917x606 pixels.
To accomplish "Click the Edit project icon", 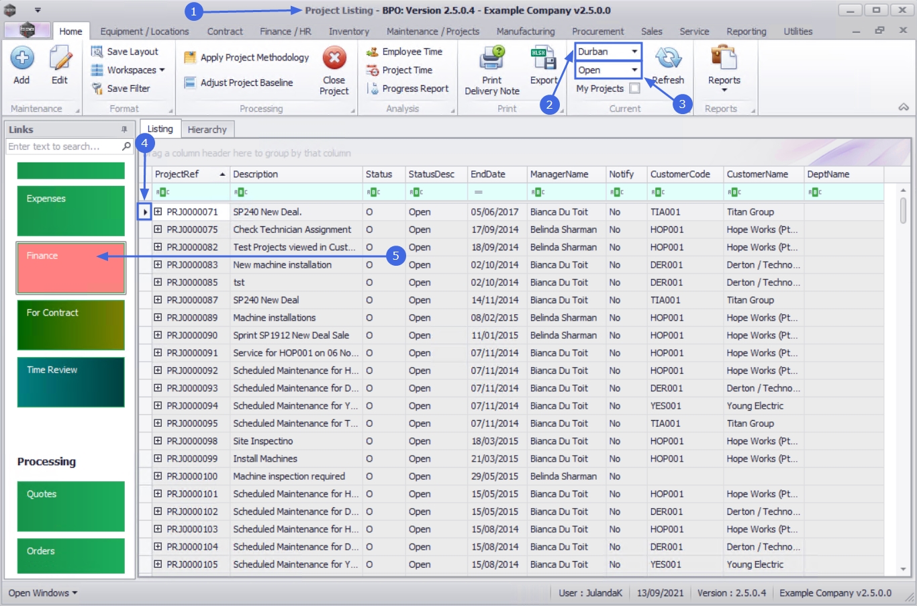I will (x=60, y=58).
